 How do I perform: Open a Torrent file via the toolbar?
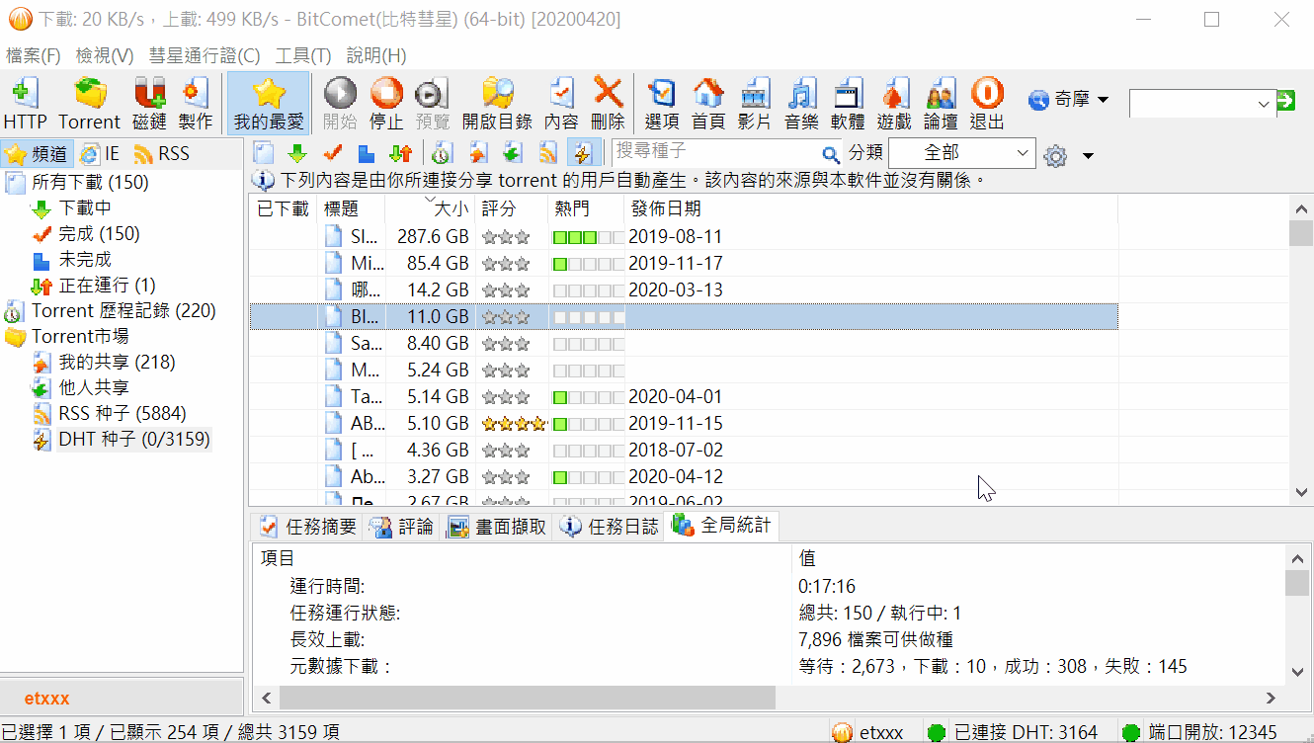89,104
